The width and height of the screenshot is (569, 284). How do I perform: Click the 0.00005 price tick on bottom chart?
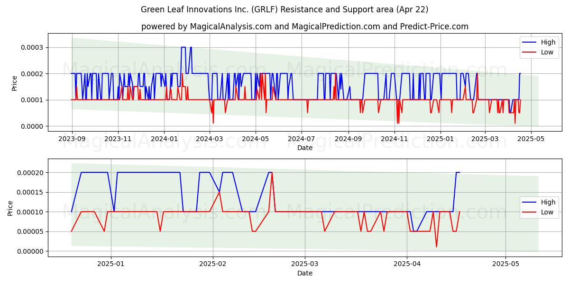31,231
